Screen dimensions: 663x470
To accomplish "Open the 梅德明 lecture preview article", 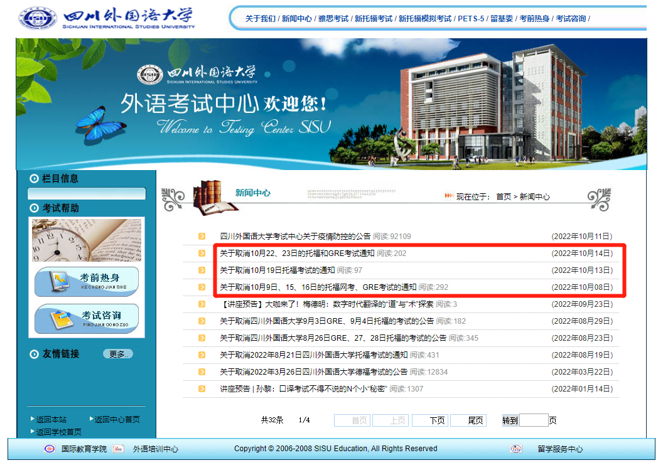I will (326, 304).
